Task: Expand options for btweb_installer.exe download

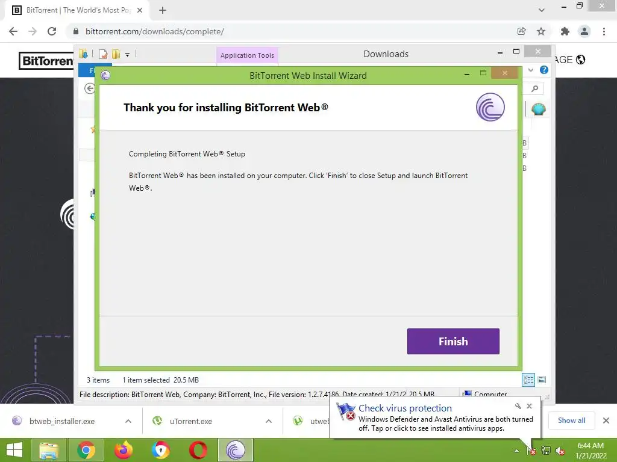Action: [x=128, y=421]
